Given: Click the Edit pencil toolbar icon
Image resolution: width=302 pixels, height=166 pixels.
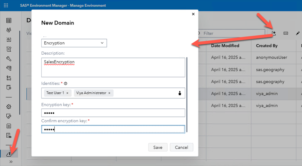Looking at the screenshot, I should (x=297, y=33).
